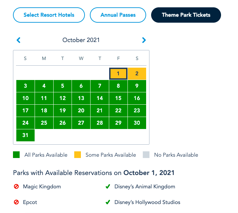Select October 20 date cell
Image resolution: width=238 pixels, height=213 pixels.
[x=81, y=111]
